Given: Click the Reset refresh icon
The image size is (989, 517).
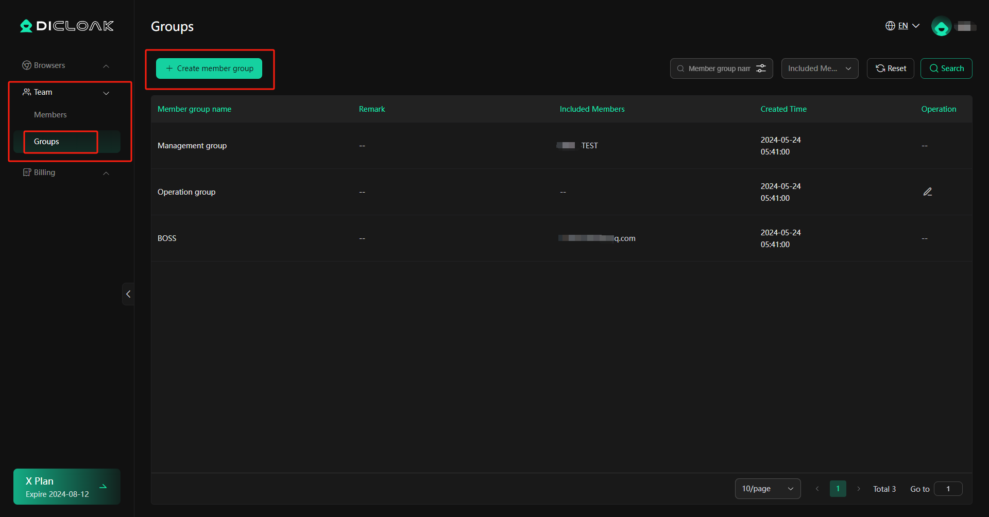Looking at the screenshot, I should (881, 68).
